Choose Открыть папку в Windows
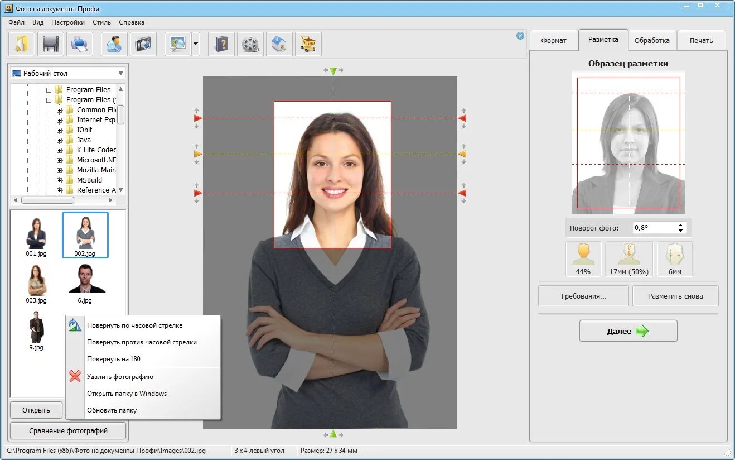 pos(143,394)
